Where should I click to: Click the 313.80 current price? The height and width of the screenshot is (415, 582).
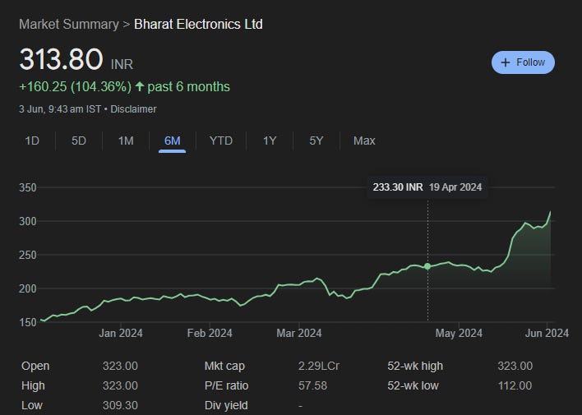click(61, 59)
